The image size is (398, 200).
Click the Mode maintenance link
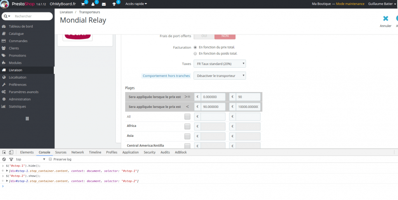[350, 4]
